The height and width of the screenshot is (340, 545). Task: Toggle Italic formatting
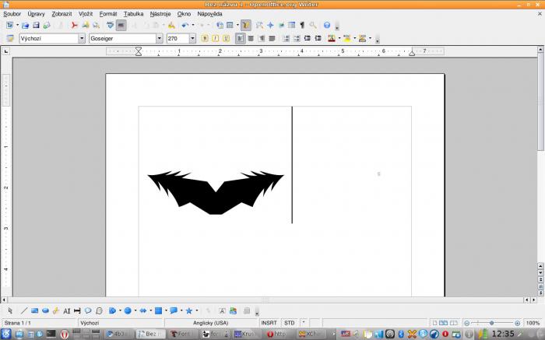tap(216, 39)
